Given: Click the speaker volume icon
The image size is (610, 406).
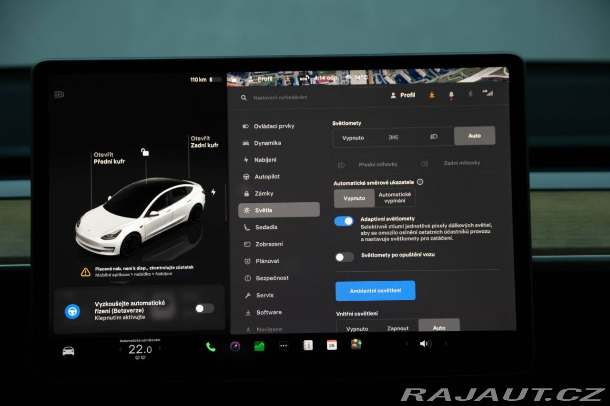Looking at the screenshot, I should tap(425, 344).
